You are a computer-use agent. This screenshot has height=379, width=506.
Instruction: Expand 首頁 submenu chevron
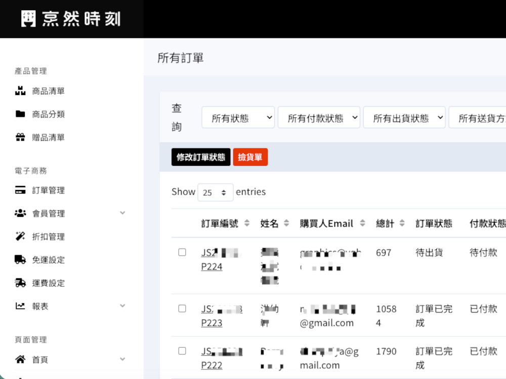[122, 359]
